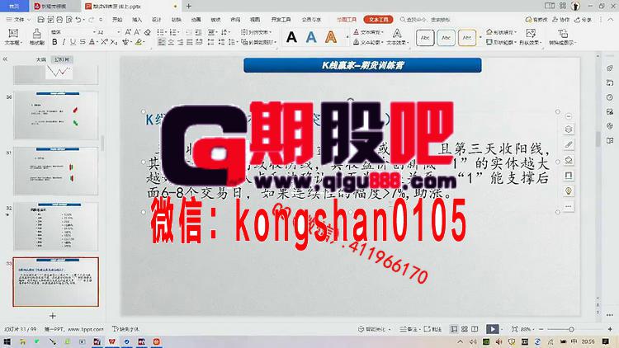The image size is (619, 348).
Task: Select slide 32 thumbnail in panel
Action: (x=56, y=227)
